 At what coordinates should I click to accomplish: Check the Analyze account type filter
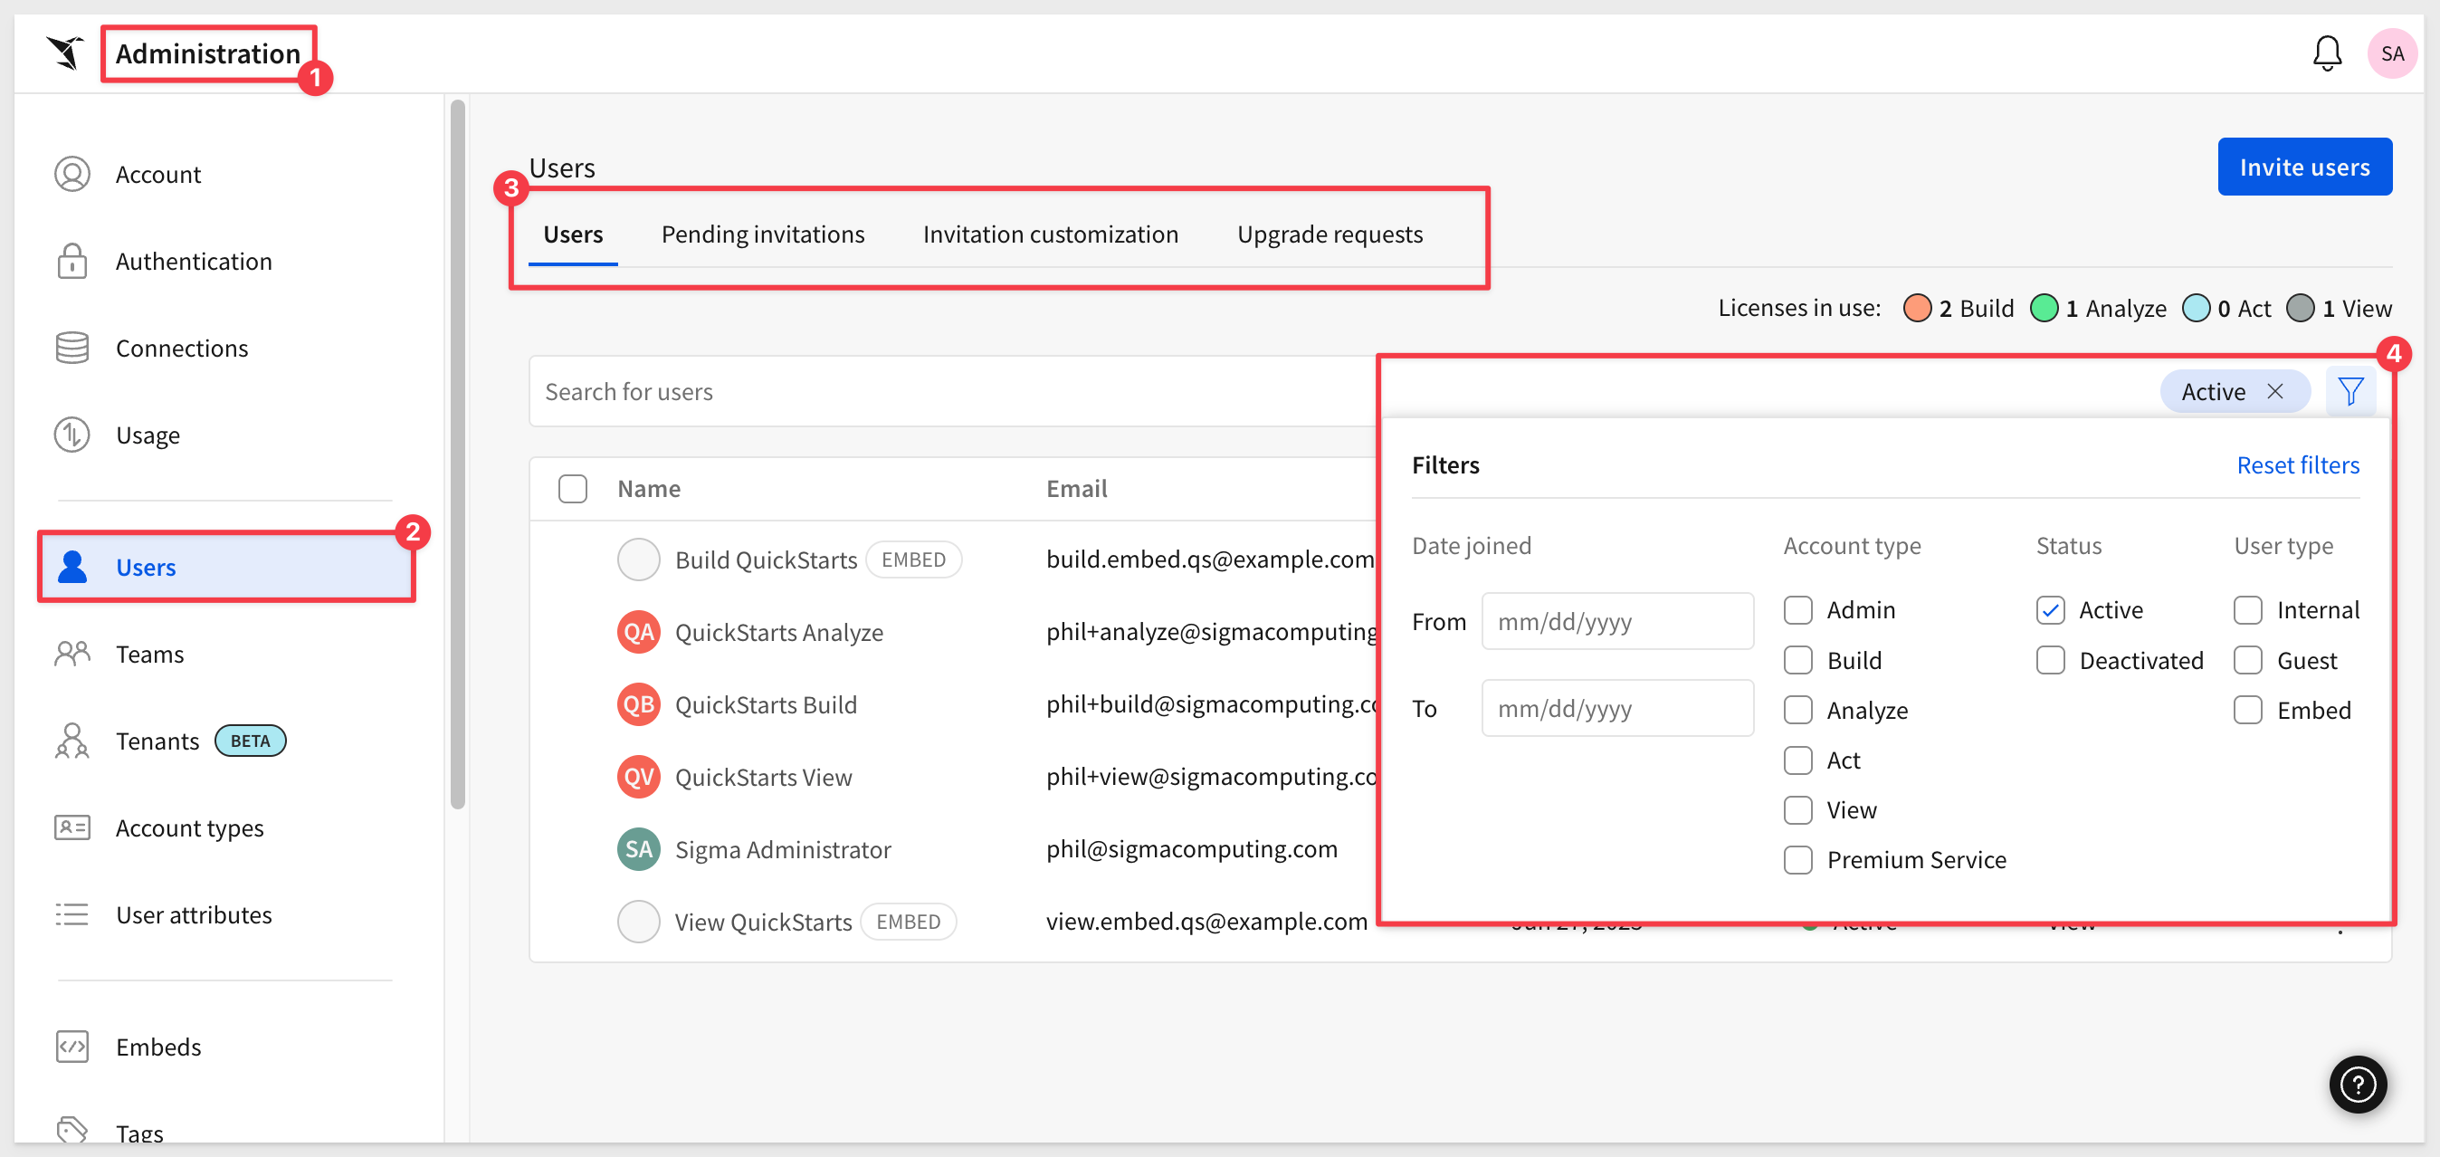click(1797, 710)
